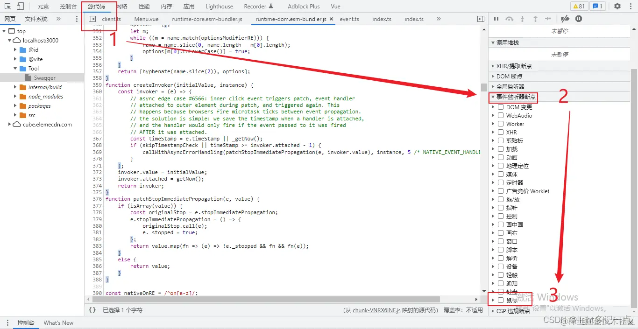The width and height of the screenshot is (638, 329).
Task: Tick the 鼠标 event breakpoint checkbox
Action: pyautogui.click(x=501, y=300)
